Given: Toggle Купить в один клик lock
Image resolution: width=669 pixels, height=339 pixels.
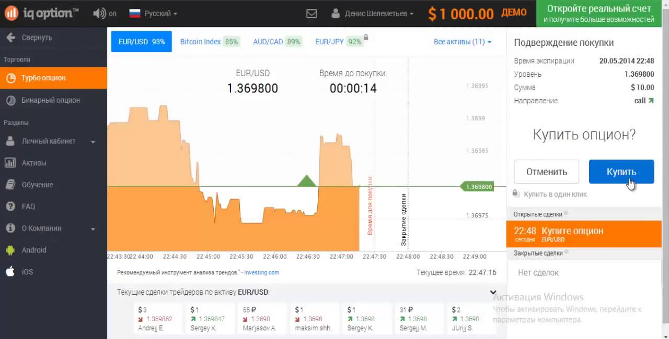Looking at the screenshot, I should (516, 193).
